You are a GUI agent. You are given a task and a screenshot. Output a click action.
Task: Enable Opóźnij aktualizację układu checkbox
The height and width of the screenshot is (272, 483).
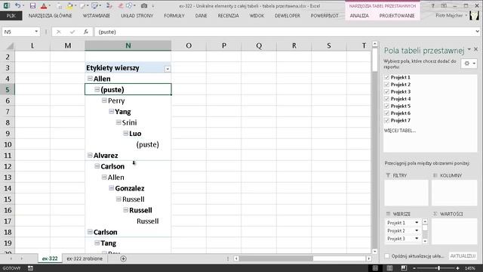(x=387, y=256)
